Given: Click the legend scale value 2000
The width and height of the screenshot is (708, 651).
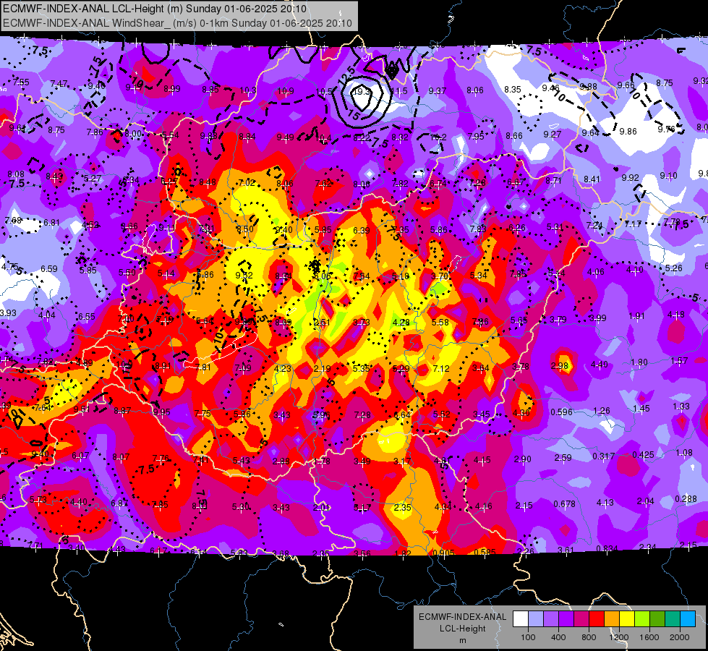Looking at the screenshot, I should pos(680,637).
